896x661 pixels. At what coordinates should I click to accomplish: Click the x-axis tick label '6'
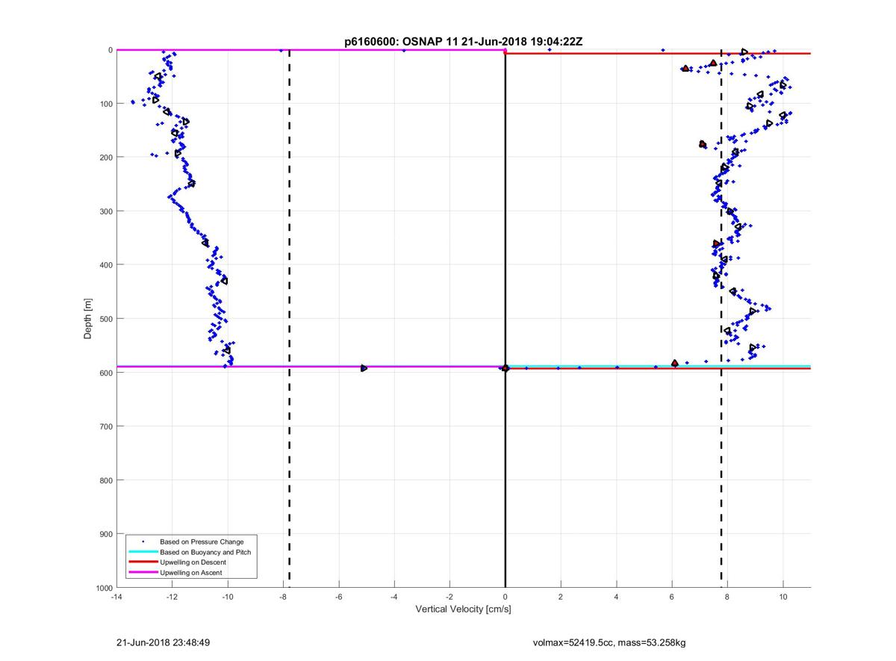click(x=672, y=597)
